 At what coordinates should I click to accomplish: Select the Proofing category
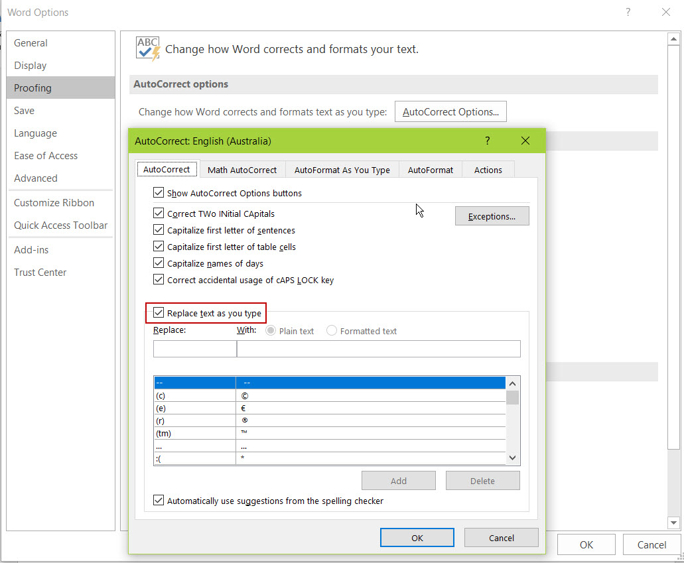pyautogui.click(x=61, y=88)
